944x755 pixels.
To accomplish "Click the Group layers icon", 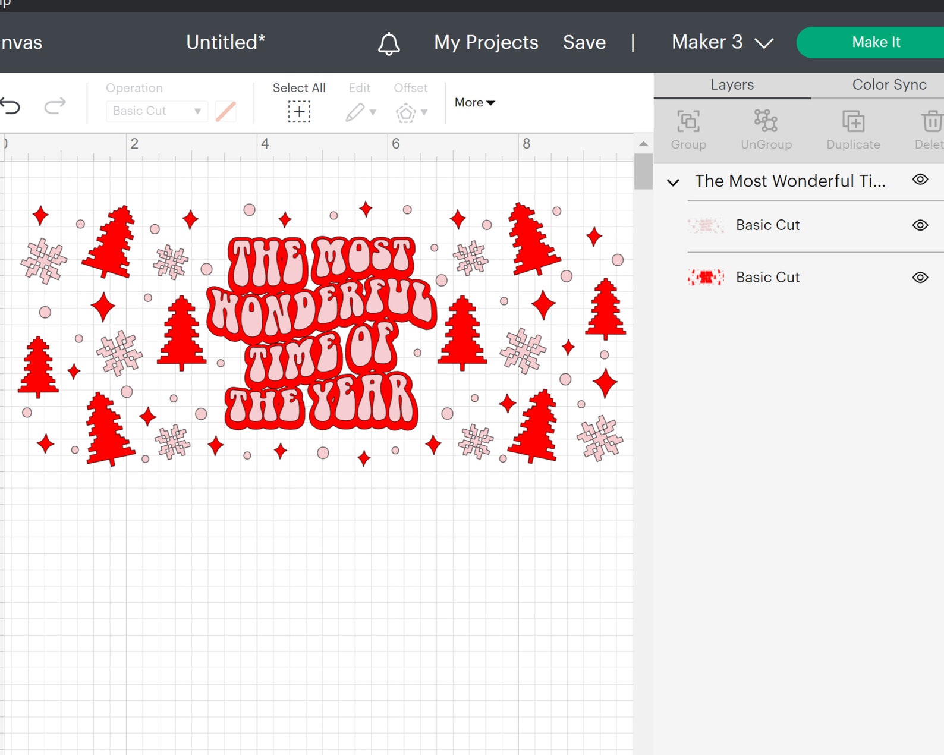I will pos(688,121).
